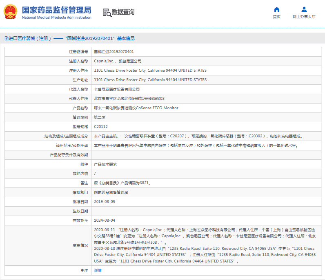Click the 网上办事大厅 person icon

[304, 9]
